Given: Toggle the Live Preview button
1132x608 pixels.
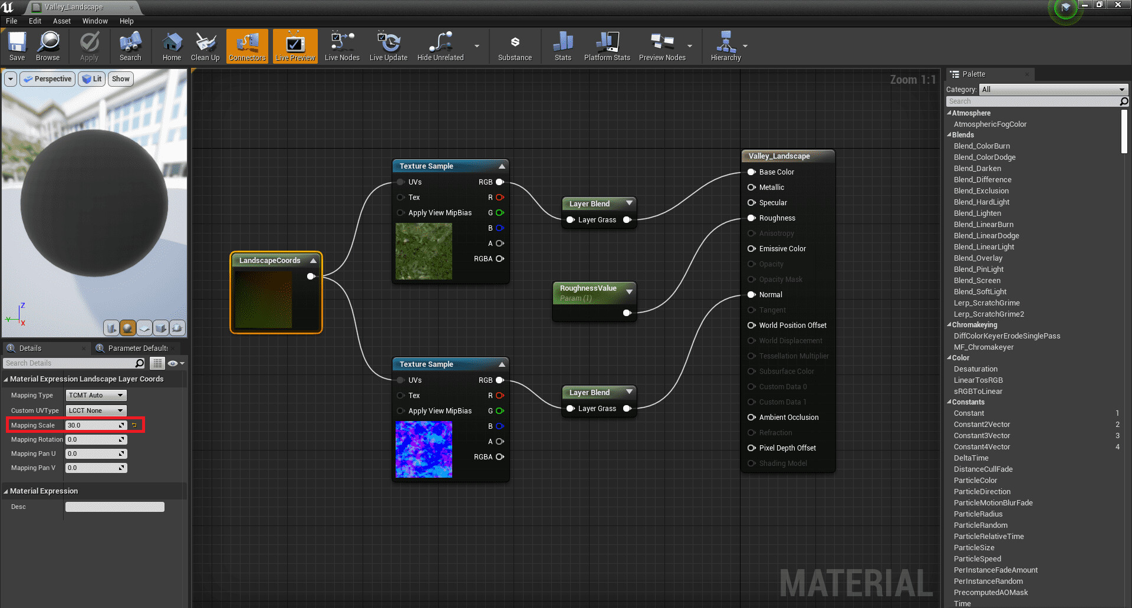Looking at the screenshot, I should tap(295, 46).
